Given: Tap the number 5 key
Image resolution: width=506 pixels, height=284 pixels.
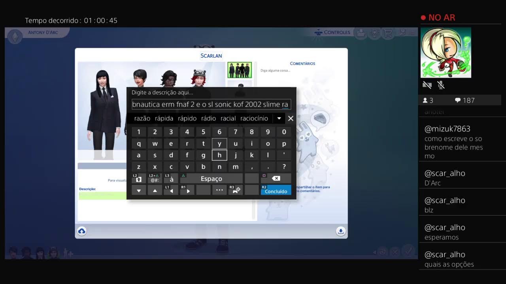Looking at the screenshot, I should point(203,132).
